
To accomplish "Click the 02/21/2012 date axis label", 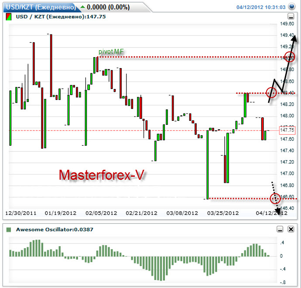I will [x=141, y=213].
